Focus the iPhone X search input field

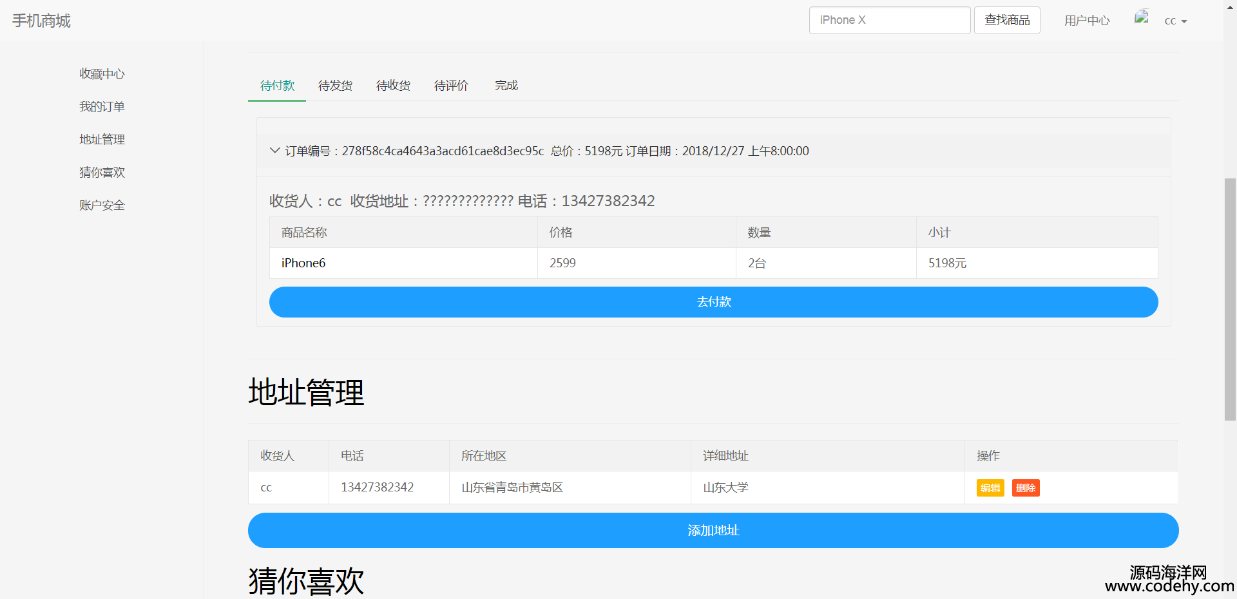coord(889,20)
